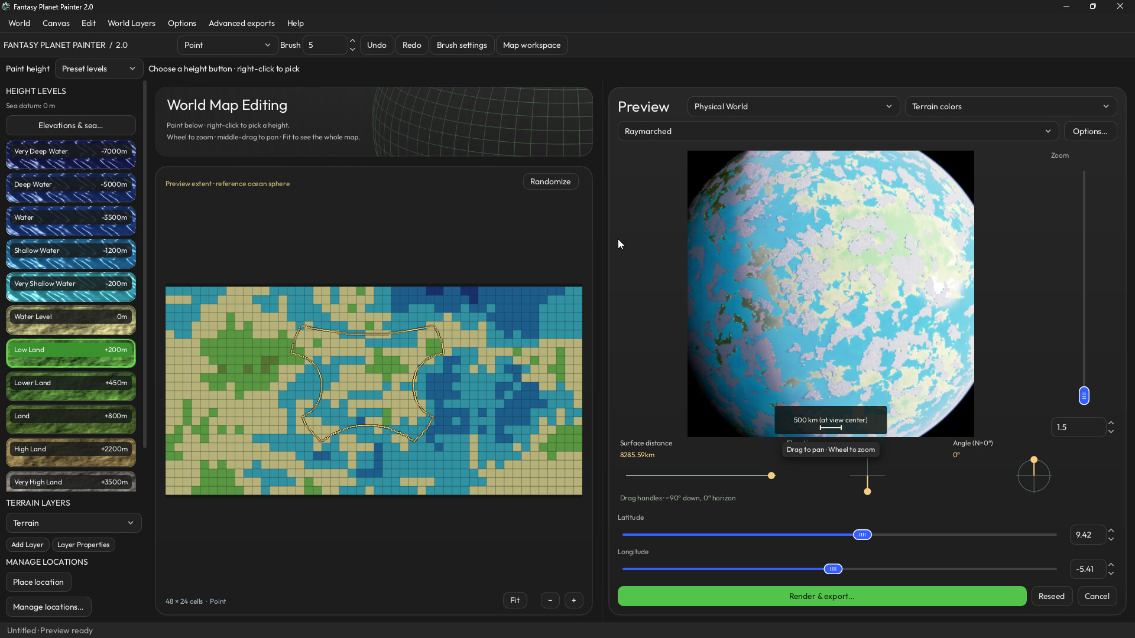Click the Cancel button
Viewport: 1135px width, 638px height.
pyautogui.click(x=1097, y=596)
